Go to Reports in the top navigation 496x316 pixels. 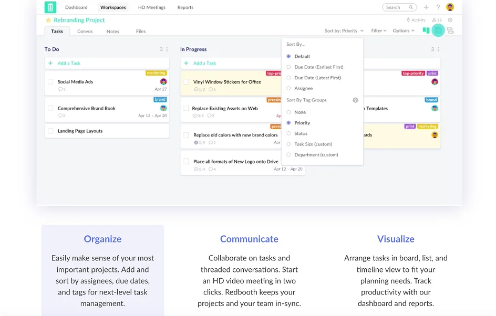click(185, 7)
